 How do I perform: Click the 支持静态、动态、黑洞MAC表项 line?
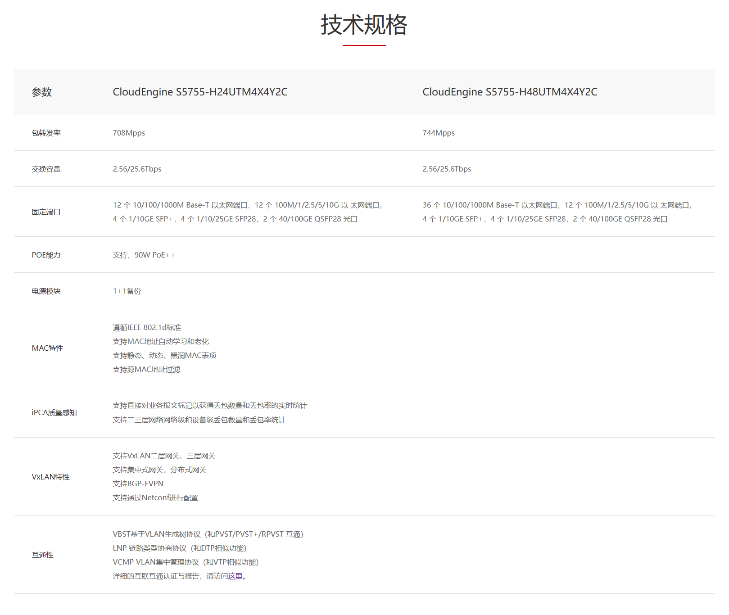pos(164,355)
